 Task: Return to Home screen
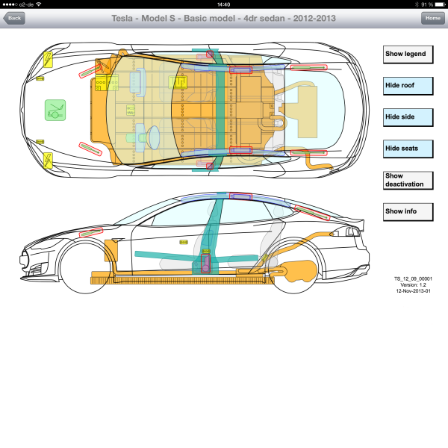[432, 18]
